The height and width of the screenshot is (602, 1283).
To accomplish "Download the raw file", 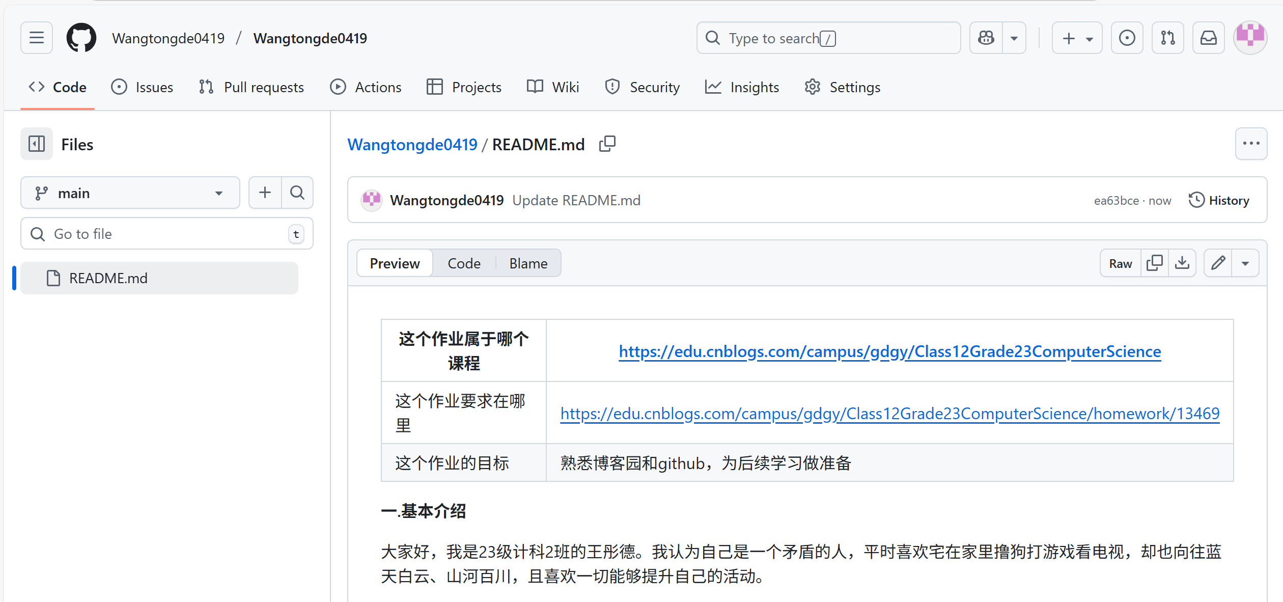I will coord(1182,263).
